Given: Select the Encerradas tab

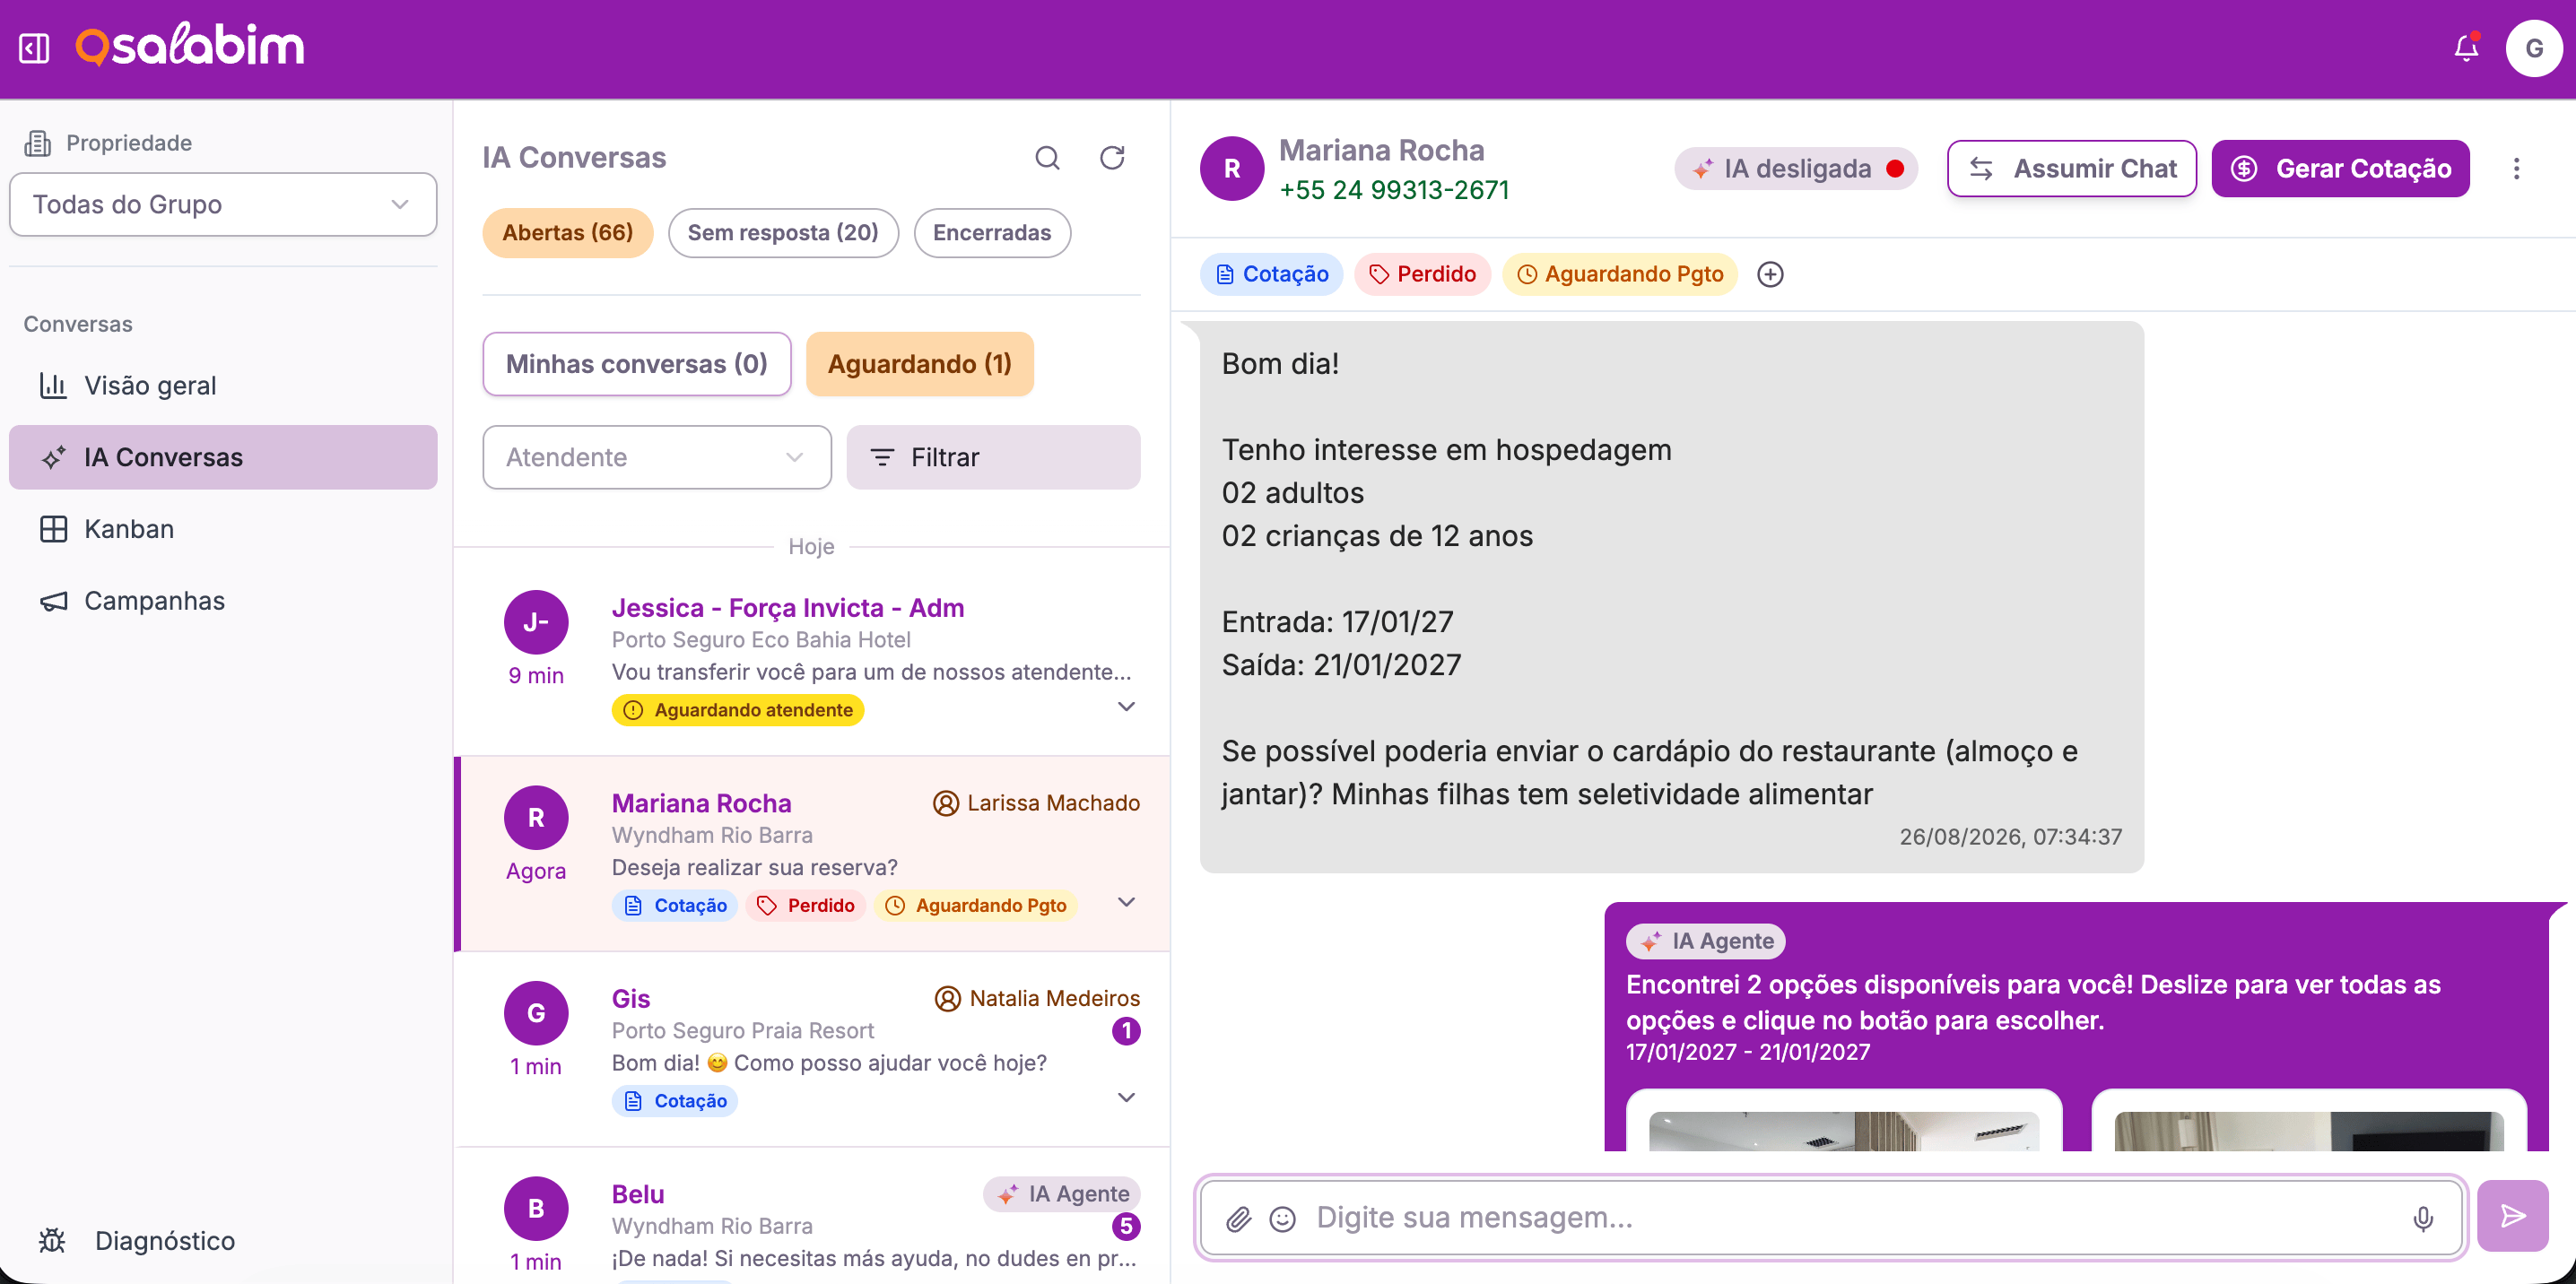Looking at the screenshot, I should tap(992, 233).
